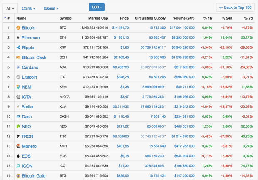Image resolution: width=258 pixels, height=180 pixels.
Task: Open the IOTA name link
Action: (x=27, y=97)
